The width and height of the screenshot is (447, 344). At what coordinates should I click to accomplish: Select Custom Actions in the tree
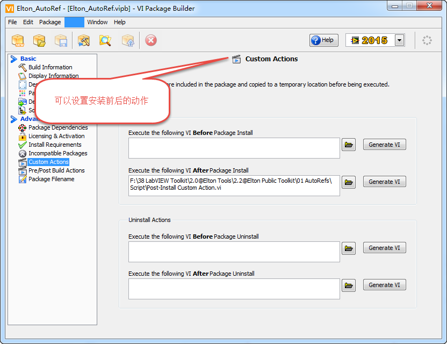click(48, 162)
